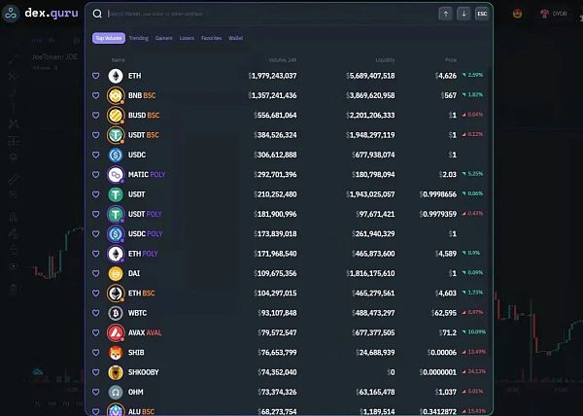Favorite ETH with its heart icon

[x=96, y=76]
